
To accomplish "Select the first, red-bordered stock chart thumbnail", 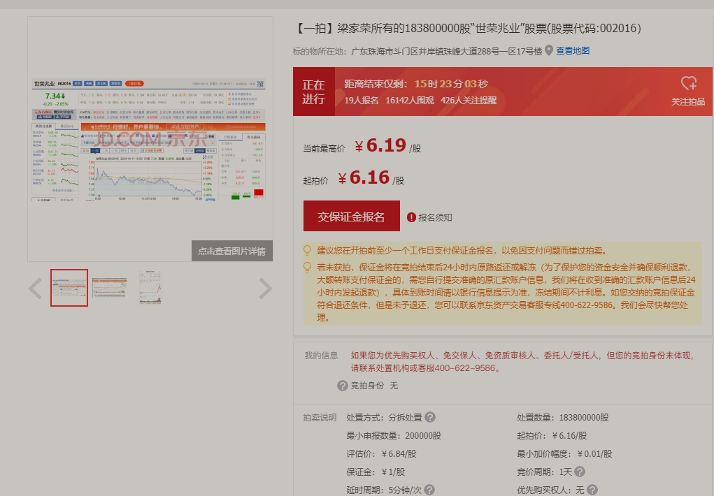I will pos(69,288).
